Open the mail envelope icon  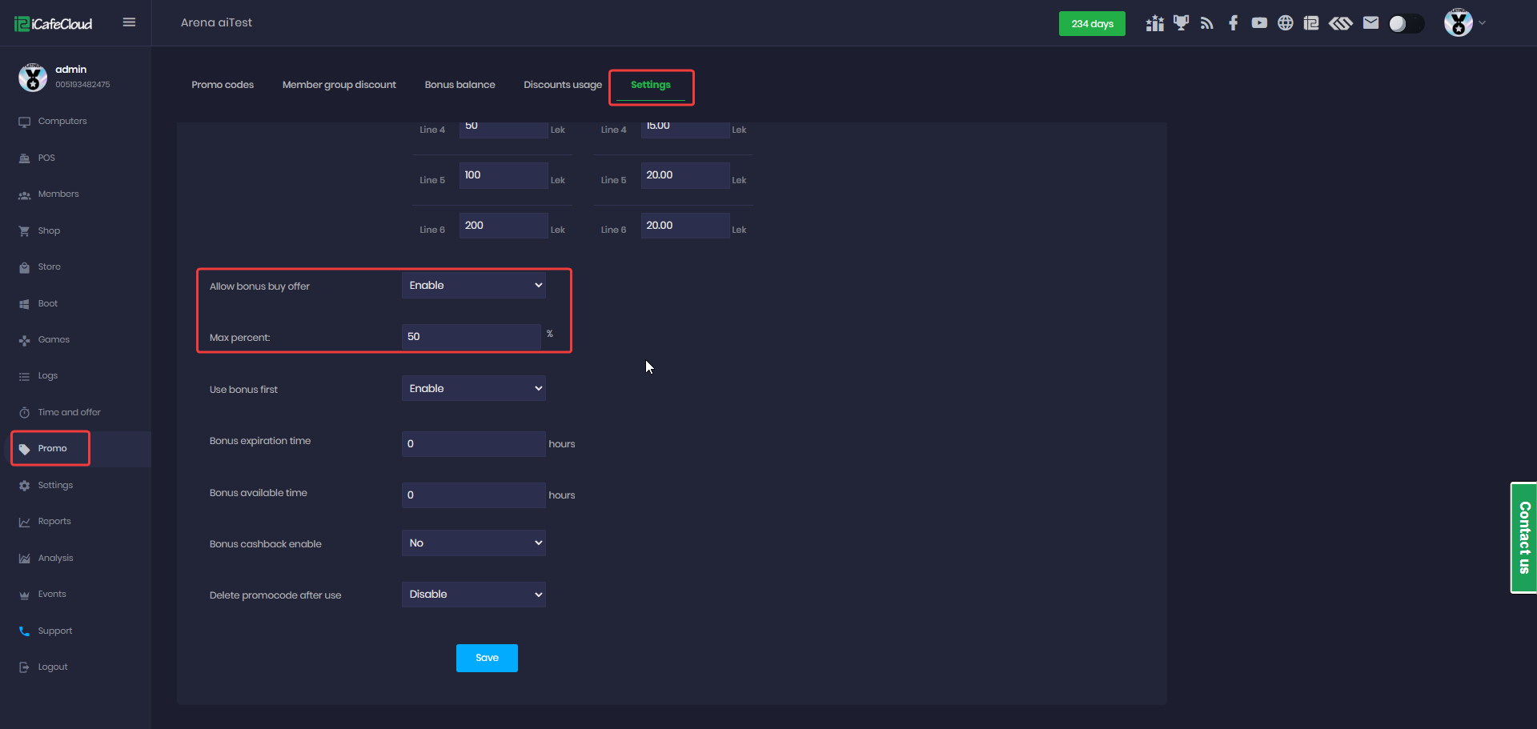pos(1370,23)
